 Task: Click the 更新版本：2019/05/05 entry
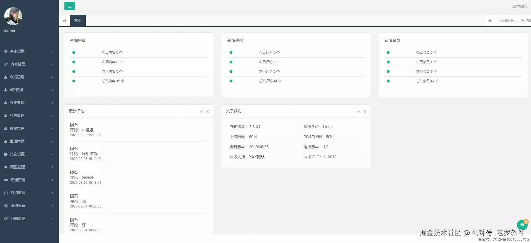coord(249,147)
